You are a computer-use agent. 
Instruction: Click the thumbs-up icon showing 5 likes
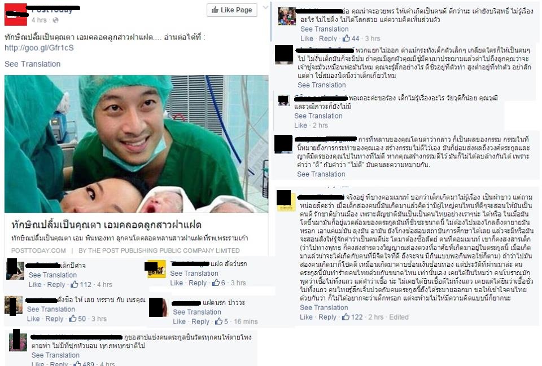click(218, 321)
